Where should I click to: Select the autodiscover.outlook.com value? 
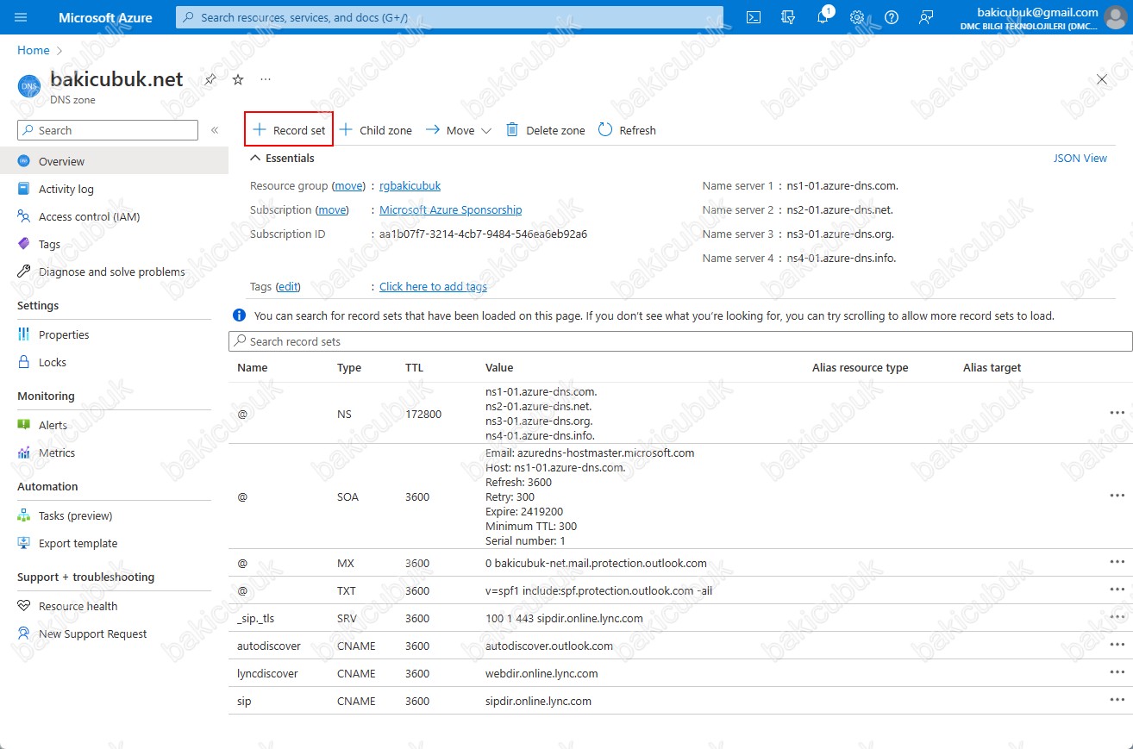(x=549, y=646)
